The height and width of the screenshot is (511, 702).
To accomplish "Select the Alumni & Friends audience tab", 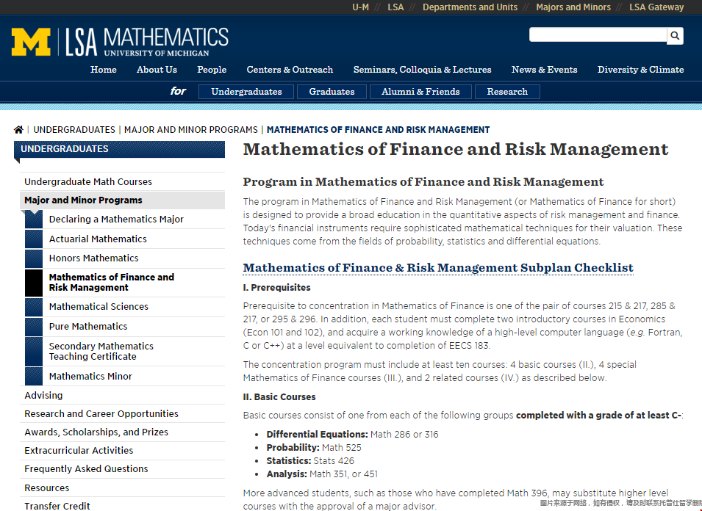I will click(420, 92).
